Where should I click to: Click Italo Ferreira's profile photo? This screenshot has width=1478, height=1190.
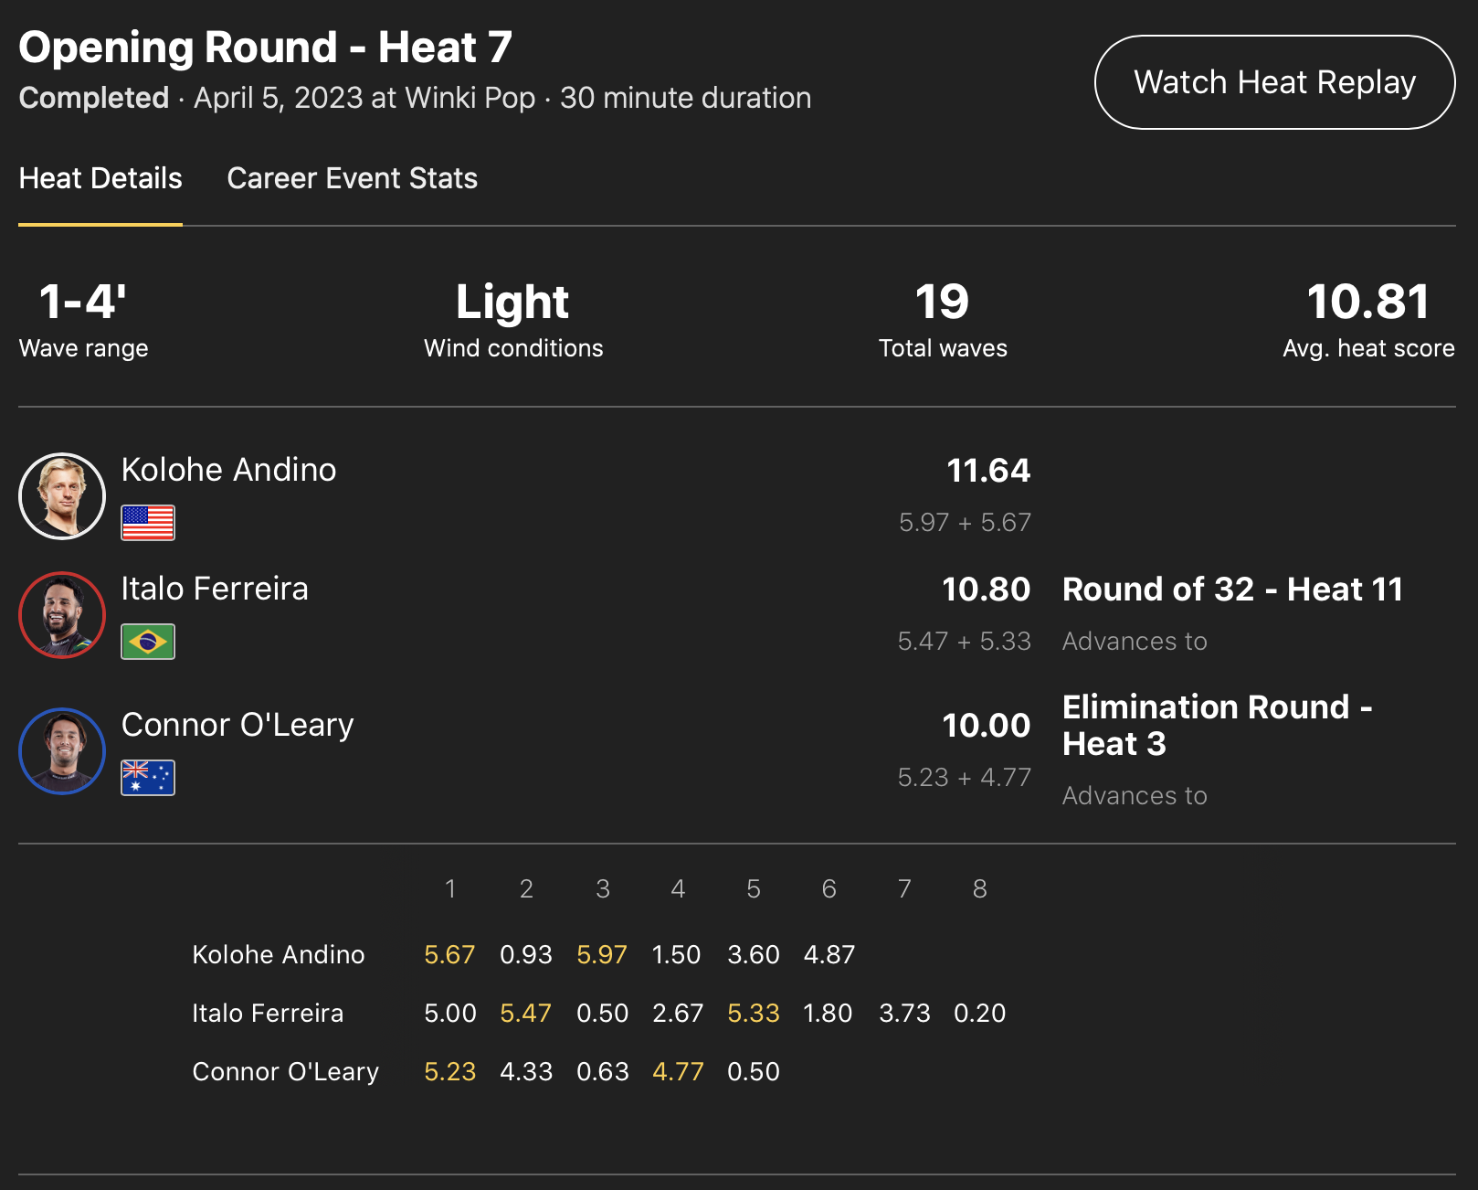[x=62, y=615]
